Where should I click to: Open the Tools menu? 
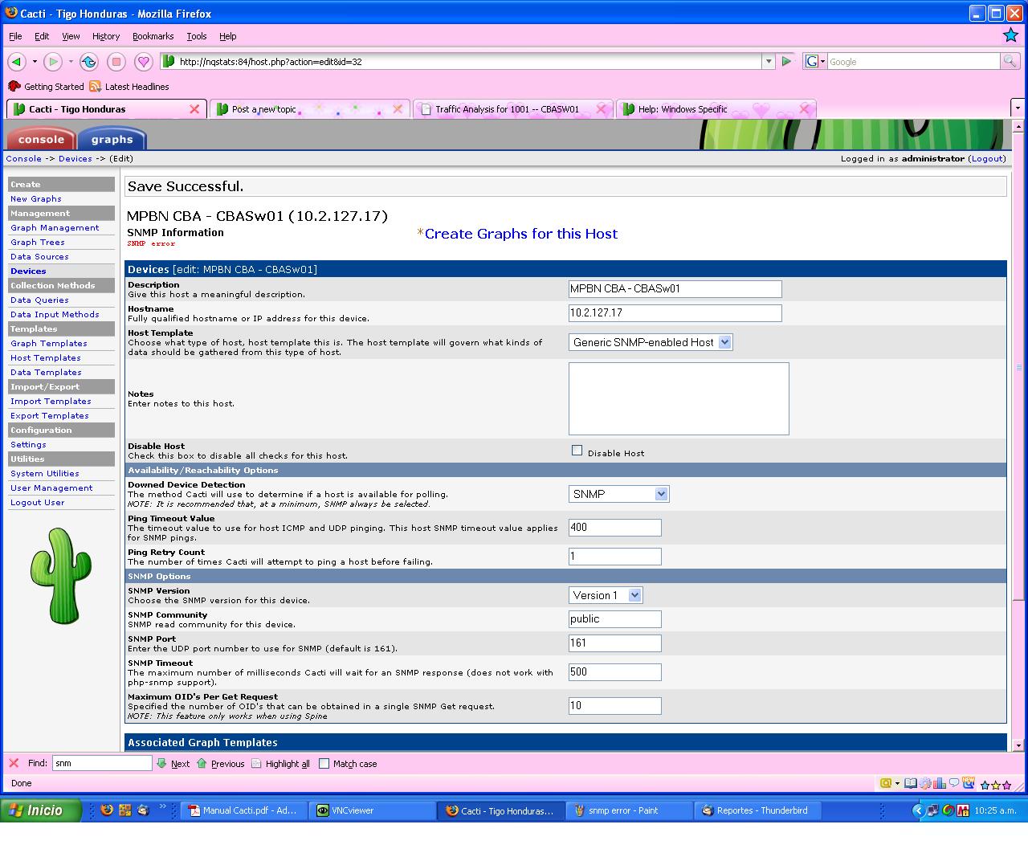pyautogui.click(x=197, y=36)
